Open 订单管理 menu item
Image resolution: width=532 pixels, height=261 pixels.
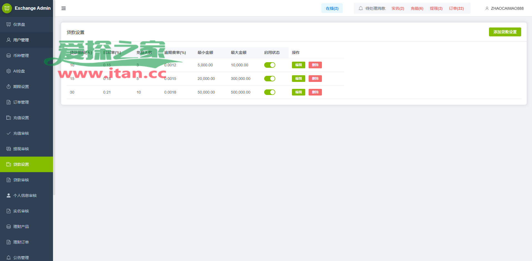(x=26, y=102)
